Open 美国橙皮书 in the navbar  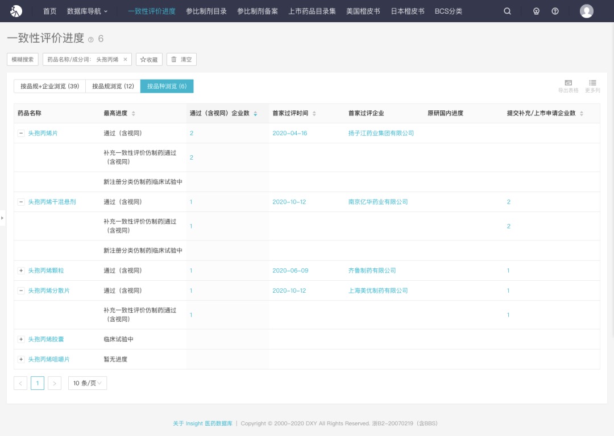[x=363, y=11]
